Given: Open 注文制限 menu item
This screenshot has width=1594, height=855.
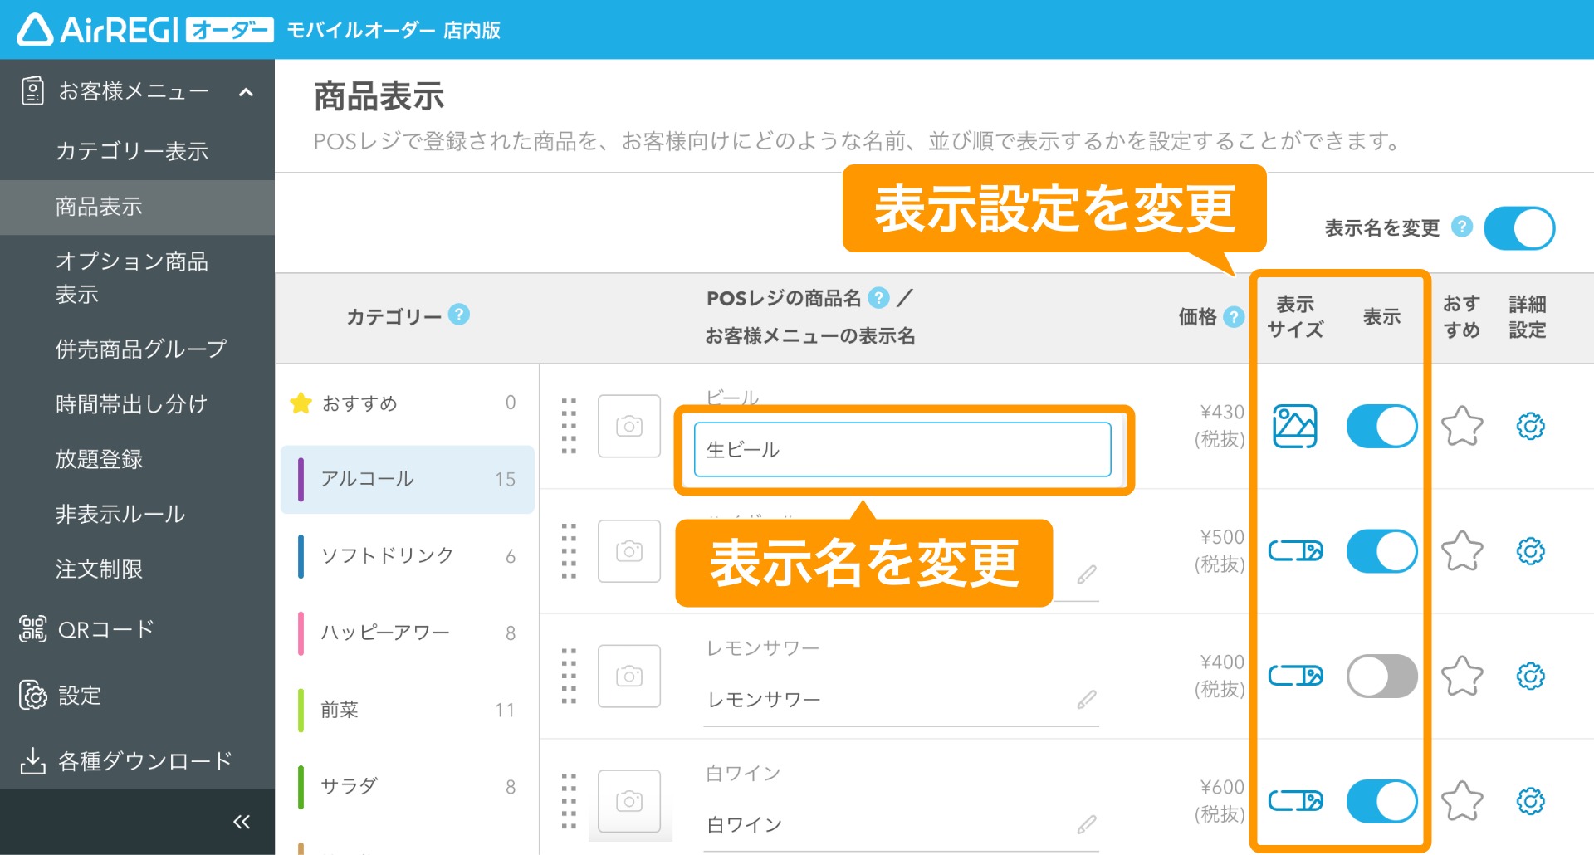Looking at the screenshot, I should (137, 569).
